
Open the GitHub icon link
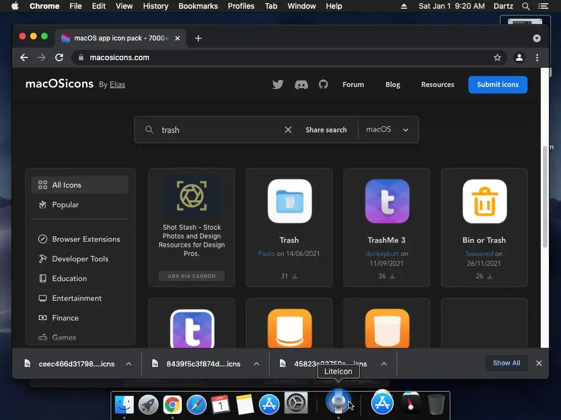pos(323,85)
